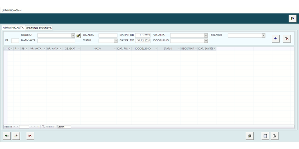The width and height of the screenshot is (299, 149).
Task: Click the form layout icon beside the printer
Action: click(265, 136)
